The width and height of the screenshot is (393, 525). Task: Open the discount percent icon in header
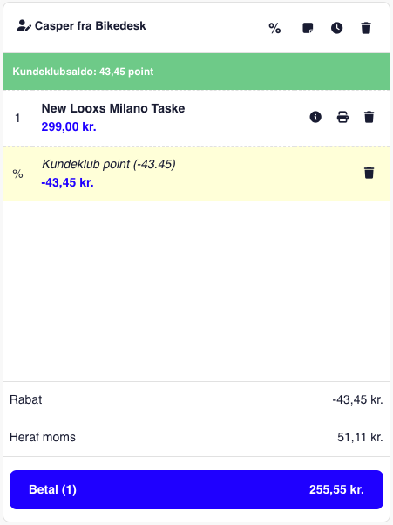tap(274, 28)
